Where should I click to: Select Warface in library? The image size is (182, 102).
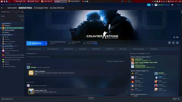[7, 64]
